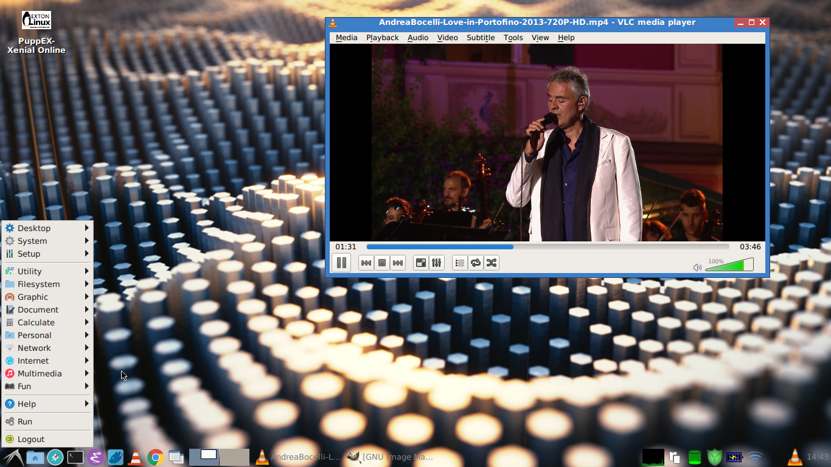
Task: Toggle loop repeat mode in VLC
Action: [476, 263]
